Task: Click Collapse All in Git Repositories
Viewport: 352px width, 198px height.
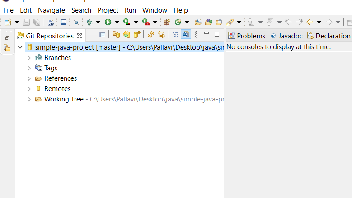Action: [x=103, y=35]
